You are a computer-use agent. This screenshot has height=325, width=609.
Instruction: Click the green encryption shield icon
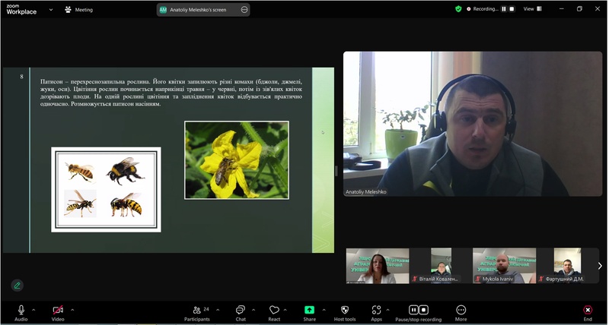click(458, 9)
